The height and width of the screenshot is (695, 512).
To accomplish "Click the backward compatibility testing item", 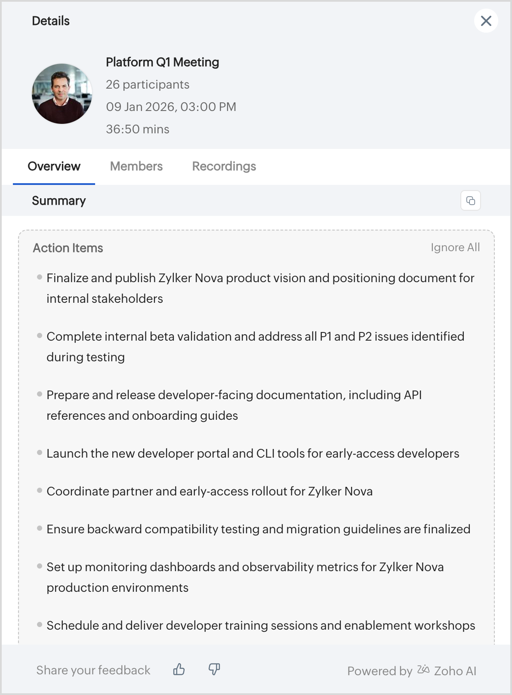I will tap(258, 529).
